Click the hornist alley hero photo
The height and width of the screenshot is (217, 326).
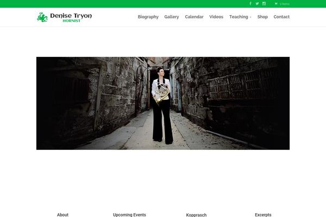(163, 103)
